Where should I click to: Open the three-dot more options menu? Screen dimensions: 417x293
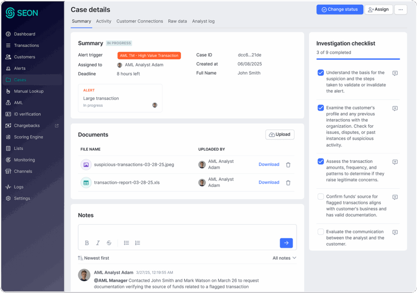click(x=401, y=10)
